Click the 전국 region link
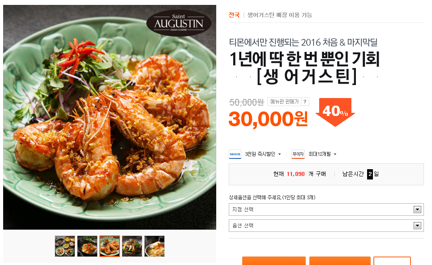 tap(234, 15)
